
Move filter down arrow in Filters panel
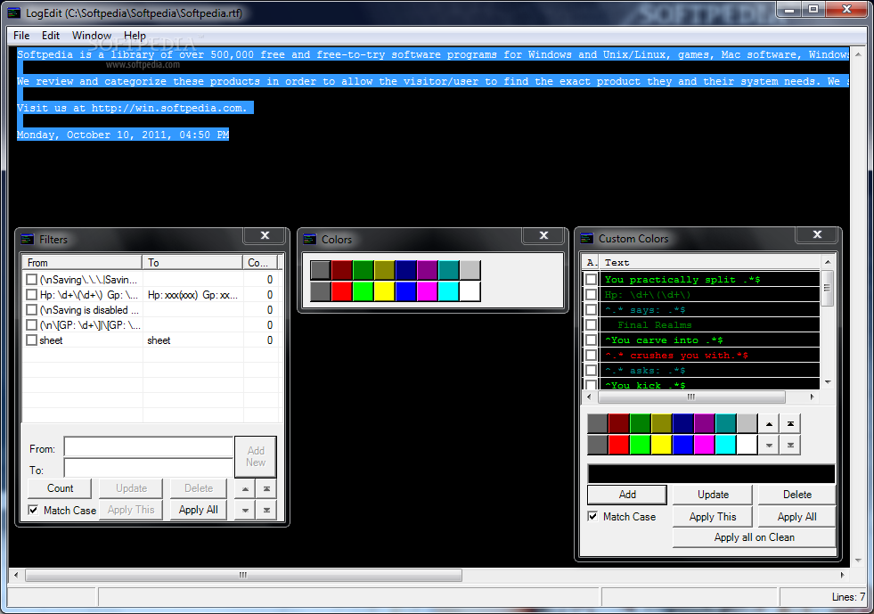point(245,510)
